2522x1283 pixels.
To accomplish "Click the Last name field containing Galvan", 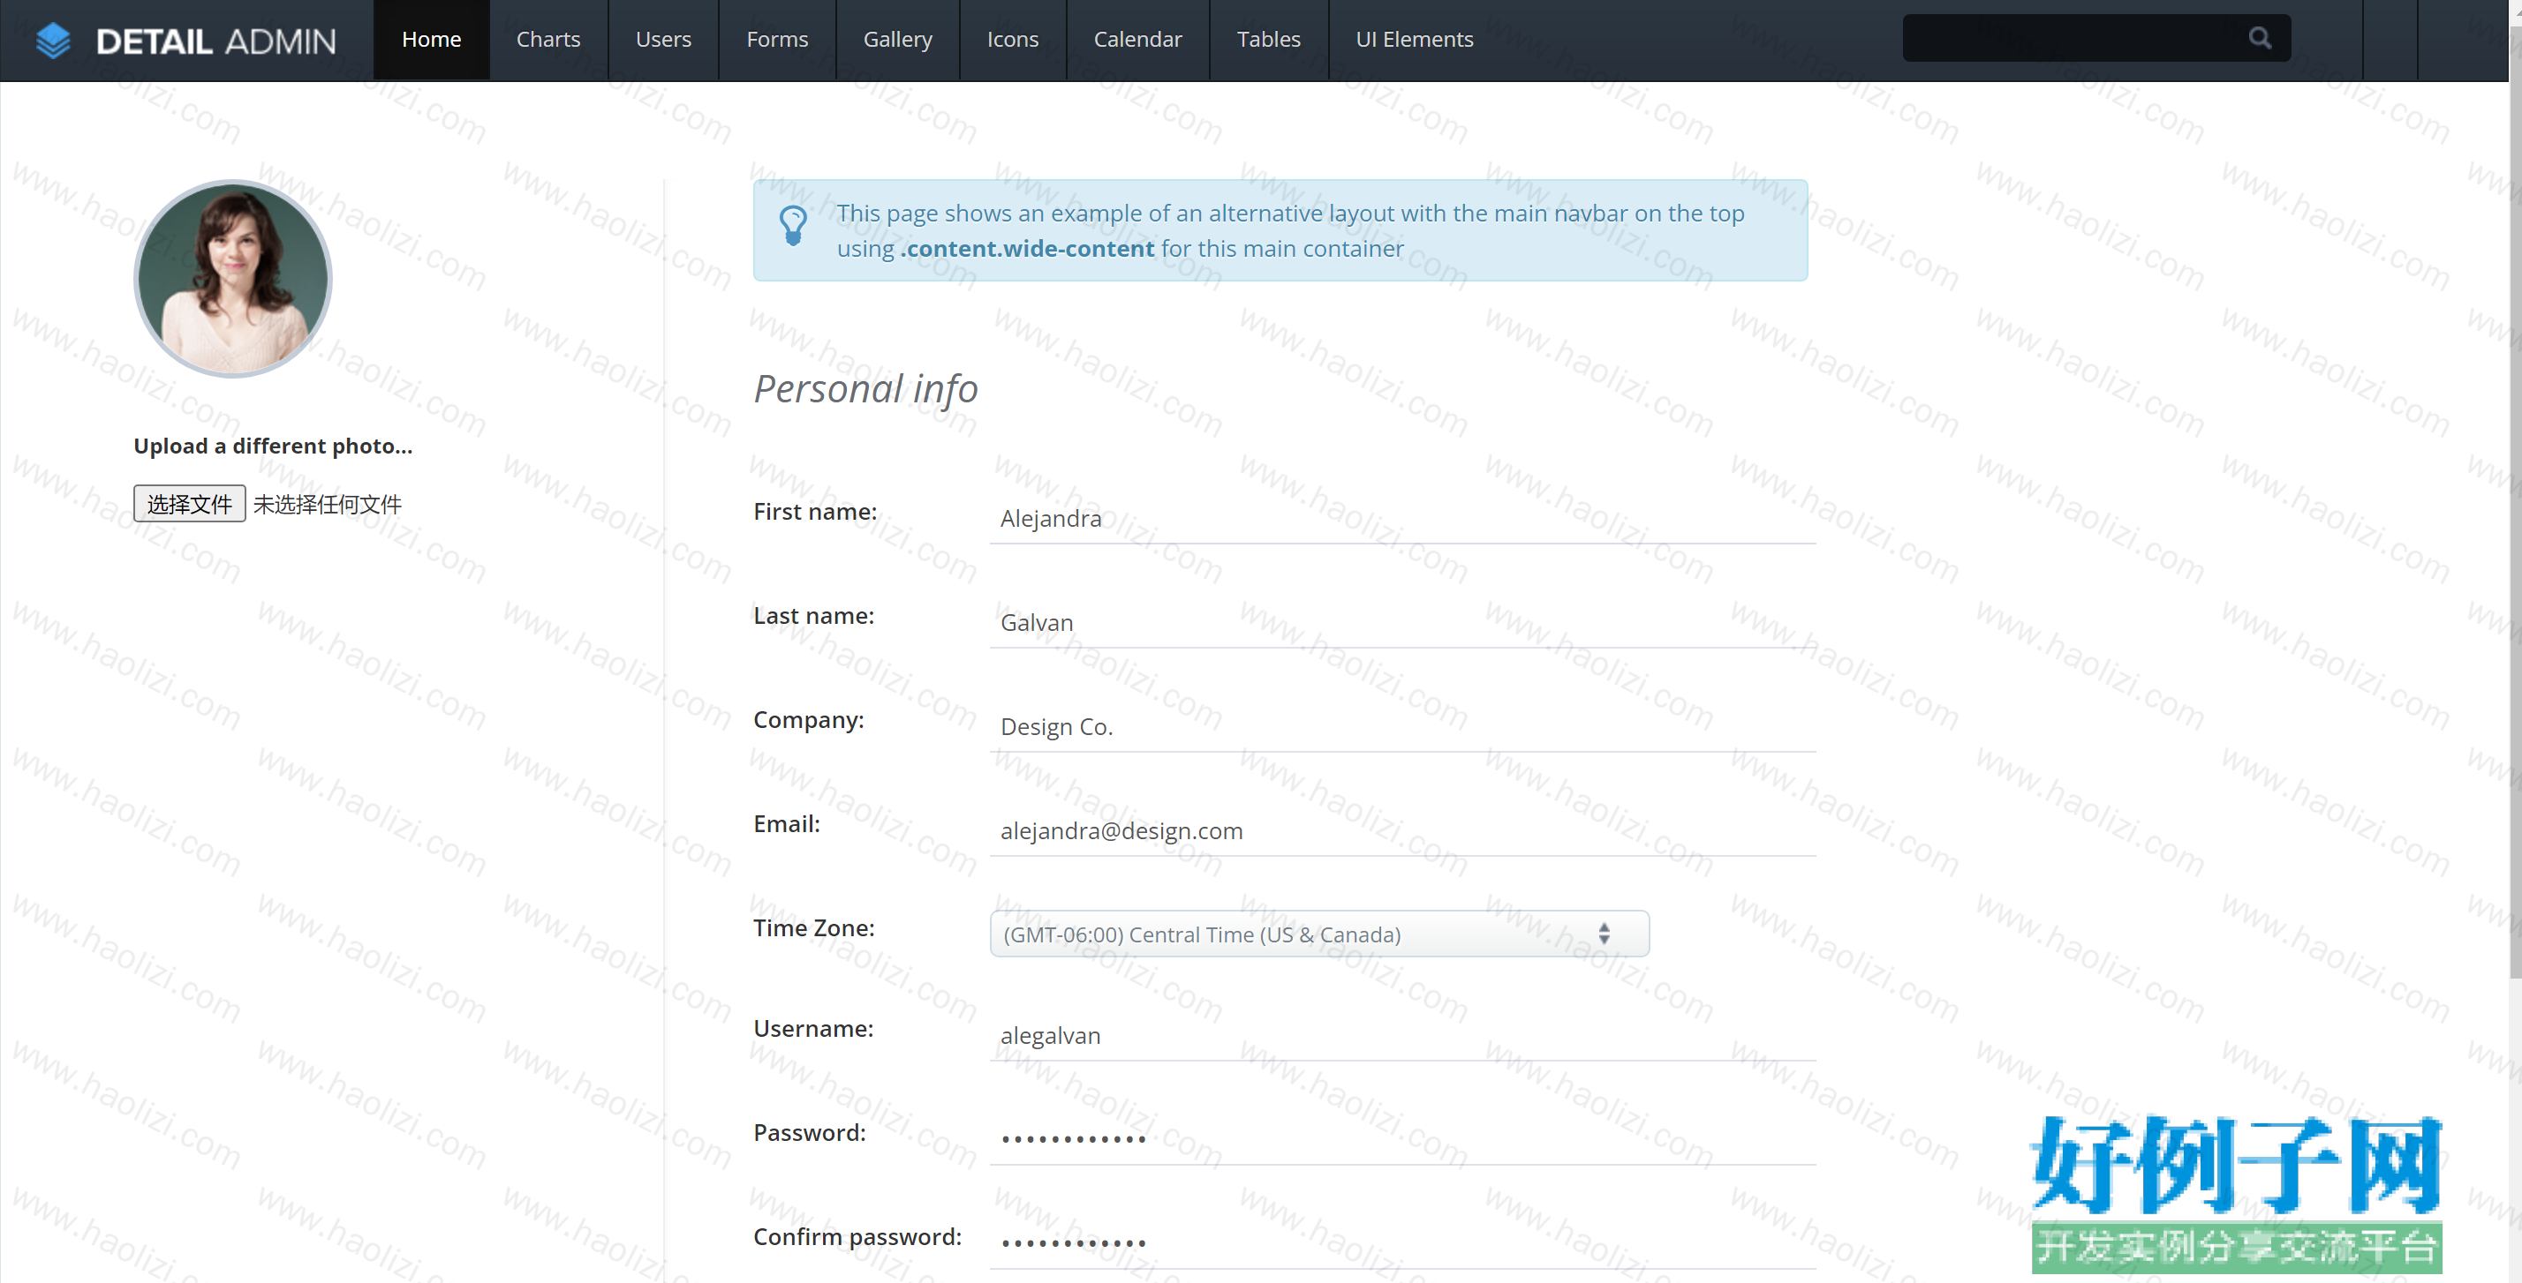I will 1402,622.
